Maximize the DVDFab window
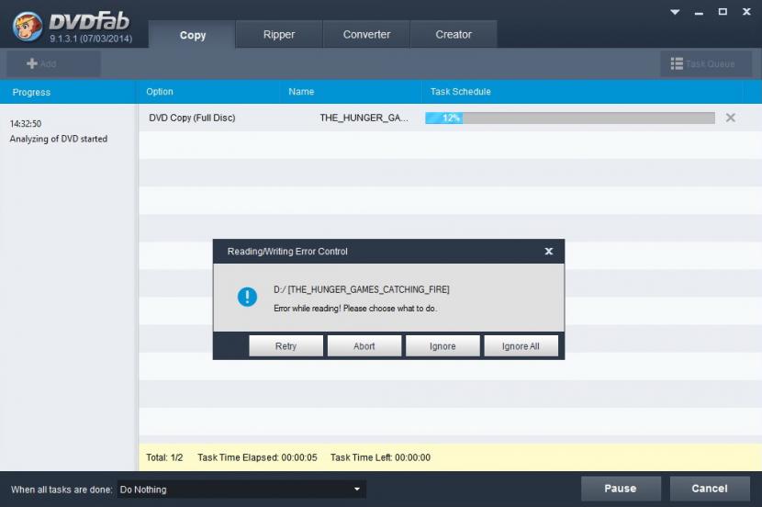 click(x=723, y=12)
